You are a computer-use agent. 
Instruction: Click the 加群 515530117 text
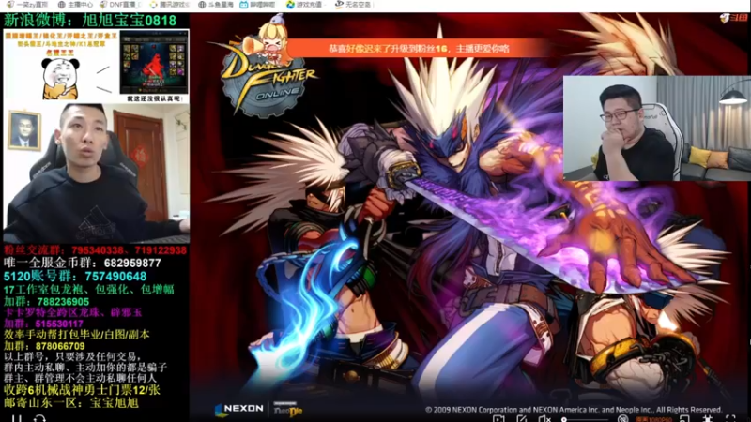tap(43, 324)
